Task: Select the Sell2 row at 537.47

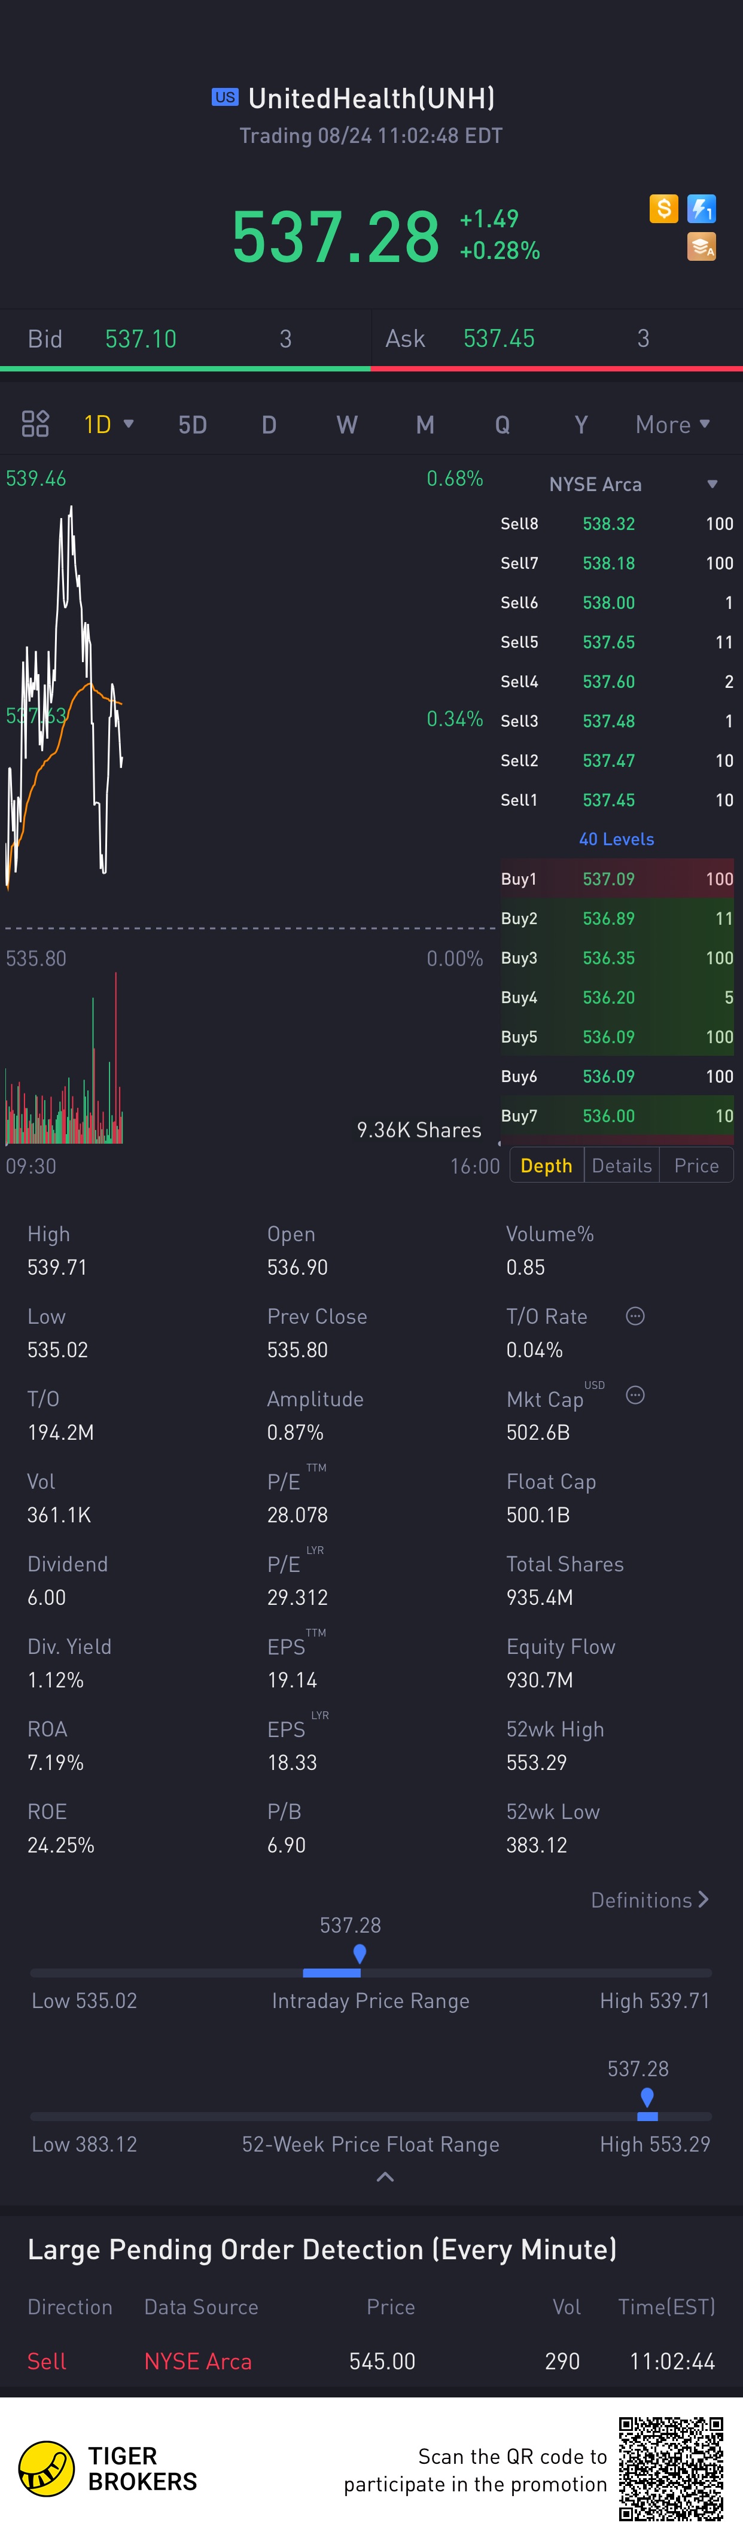Action: click(617, 760)
